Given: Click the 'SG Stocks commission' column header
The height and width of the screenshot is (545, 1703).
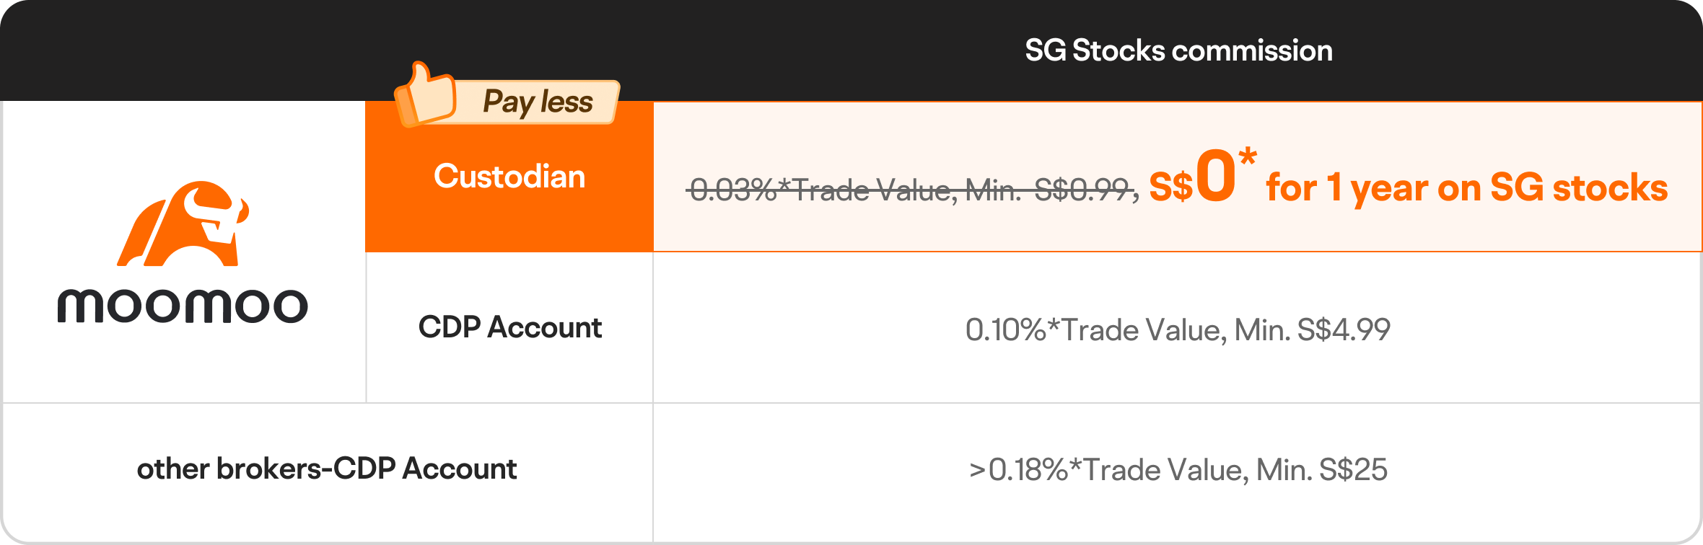Looking at the screenshot, I should 1178,50.
